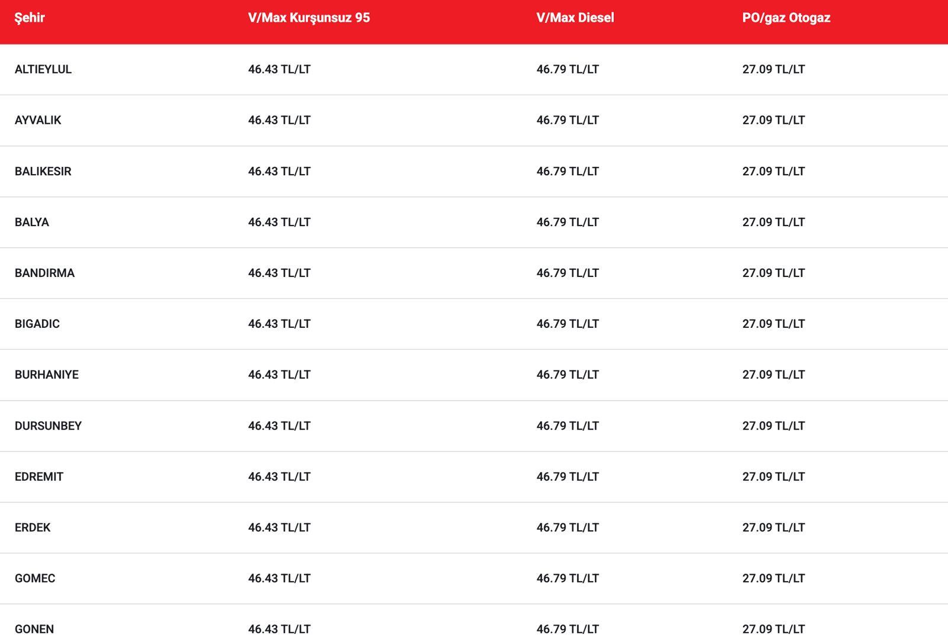The height and width of the screenshot is (641, 948).
Task: Select the BALYA city cell
Action: [x=32, y=222]
